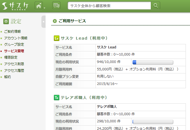View アクセス履歴 in the sidebar

[14, 71]
